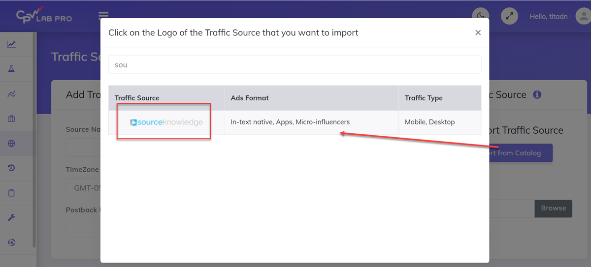Image resolution: width=591 pixels, height=267 pixels.
Task: Toggle dark mode moon icon
Action: coord(481,16)
